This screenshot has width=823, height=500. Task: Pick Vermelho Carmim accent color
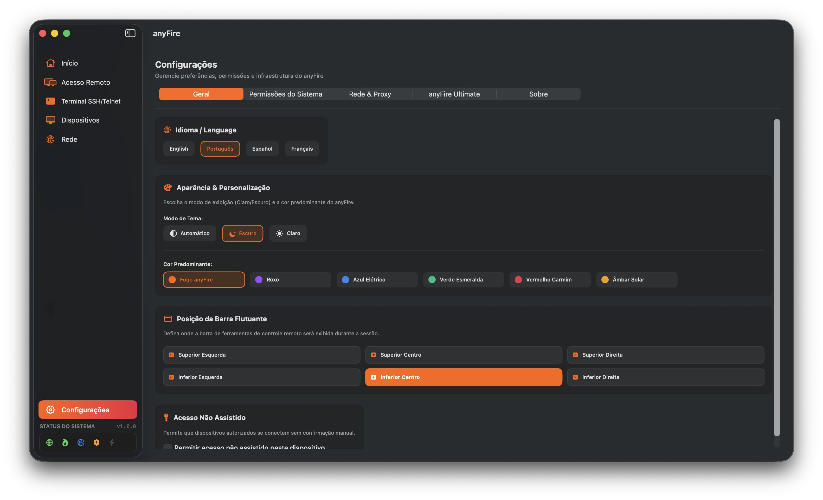pos(550,280)
